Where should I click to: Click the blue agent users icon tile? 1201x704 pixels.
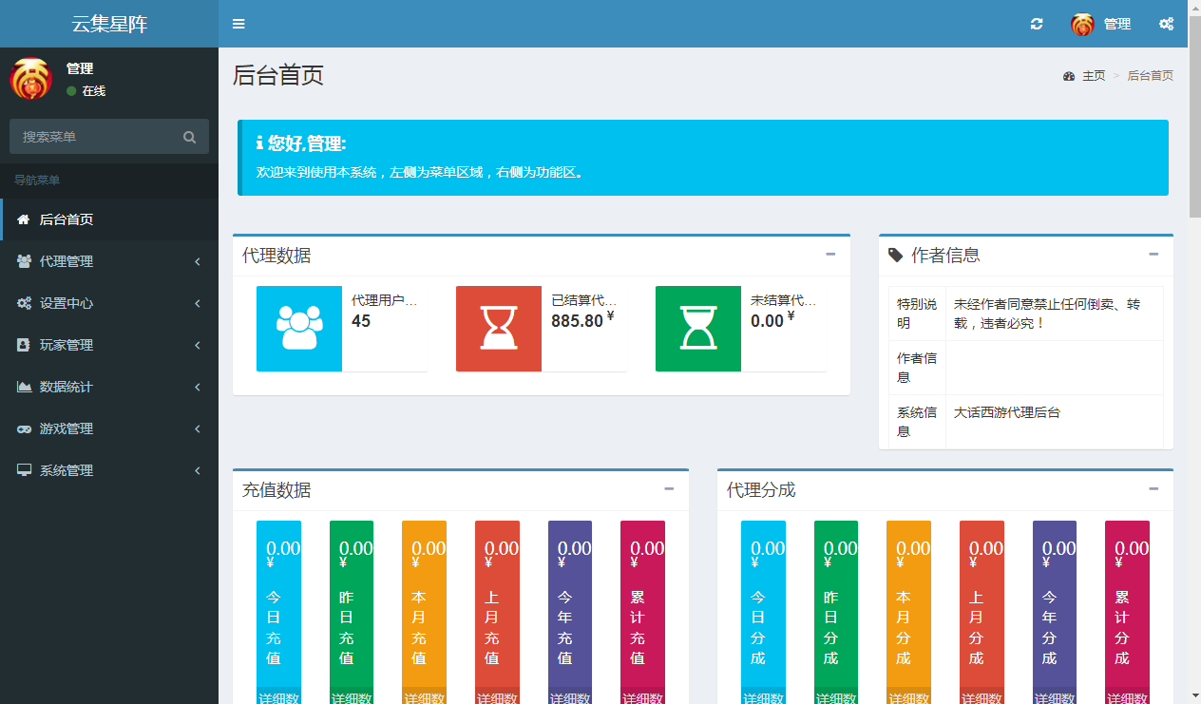pos(299,329)
